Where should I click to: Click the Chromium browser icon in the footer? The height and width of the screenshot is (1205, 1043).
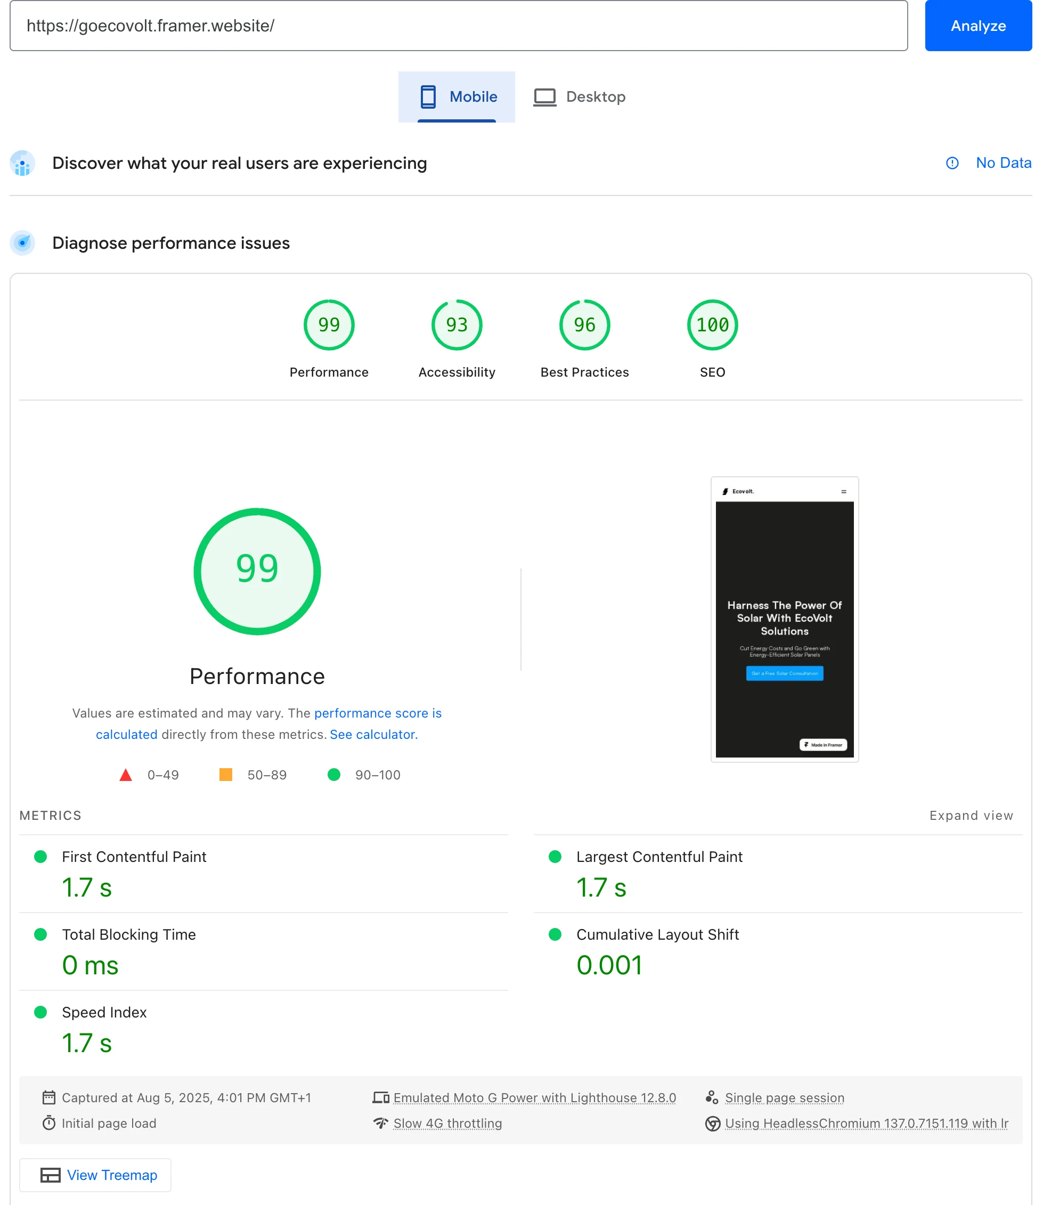click(x=712, y=1123)
